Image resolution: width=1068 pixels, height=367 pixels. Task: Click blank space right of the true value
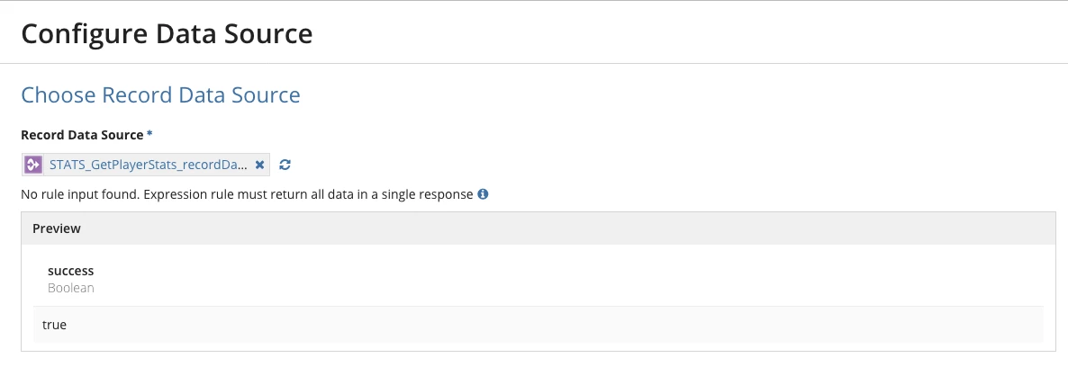(545, 325)
